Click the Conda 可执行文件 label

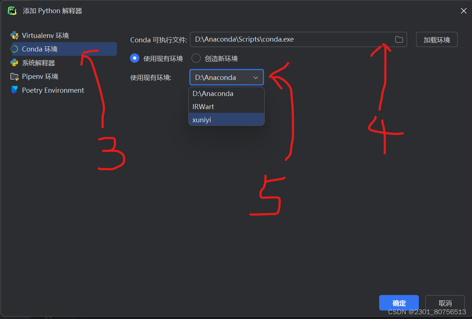(159, 39)
